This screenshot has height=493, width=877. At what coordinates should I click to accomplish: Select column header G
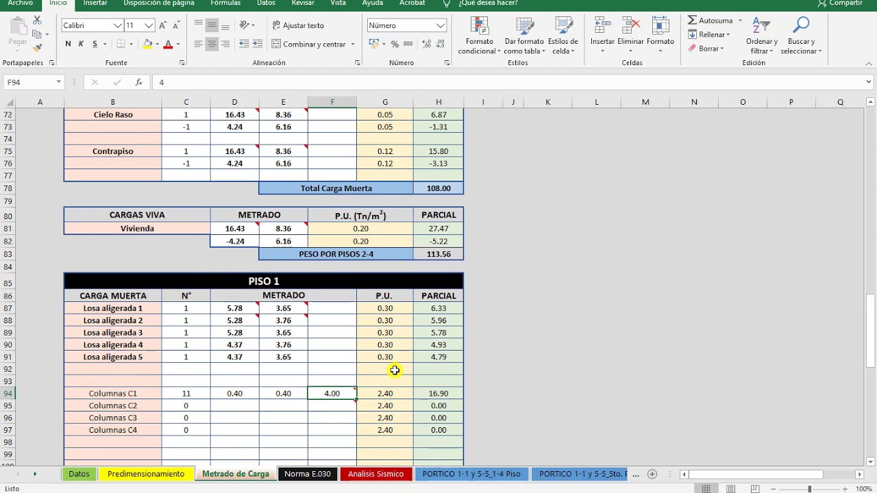pyautogui.click(x=385, y=102)
